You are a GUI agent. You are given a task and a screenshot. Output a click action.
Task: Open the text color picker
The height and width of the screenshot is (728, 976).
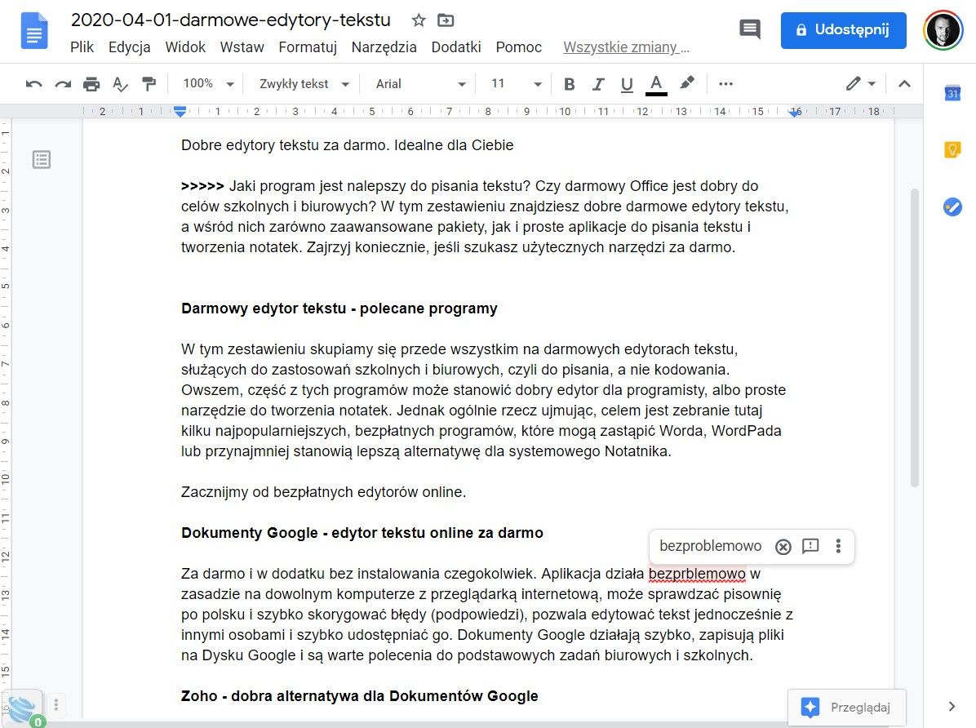656,85
